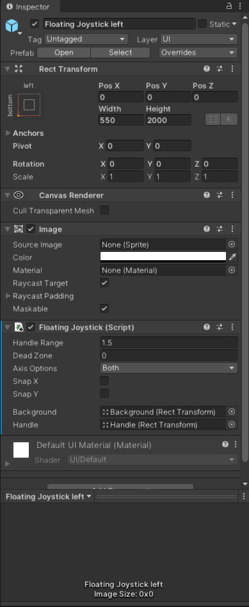Click the eyedropper color picker icon
This screenshot has height=607, width=249.
click(x=232, y=257)
